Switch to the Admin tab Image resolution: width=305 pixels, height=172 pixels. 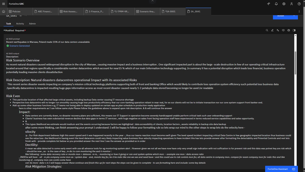[32, 24]
